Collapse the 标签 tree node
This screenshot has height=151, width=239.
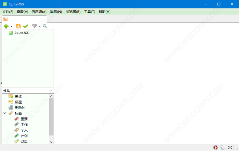click(5, 113)
